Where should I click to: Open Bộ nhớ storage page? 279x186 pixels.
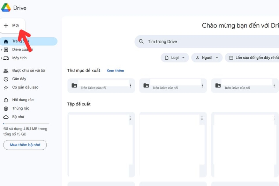tap(18, 117)
